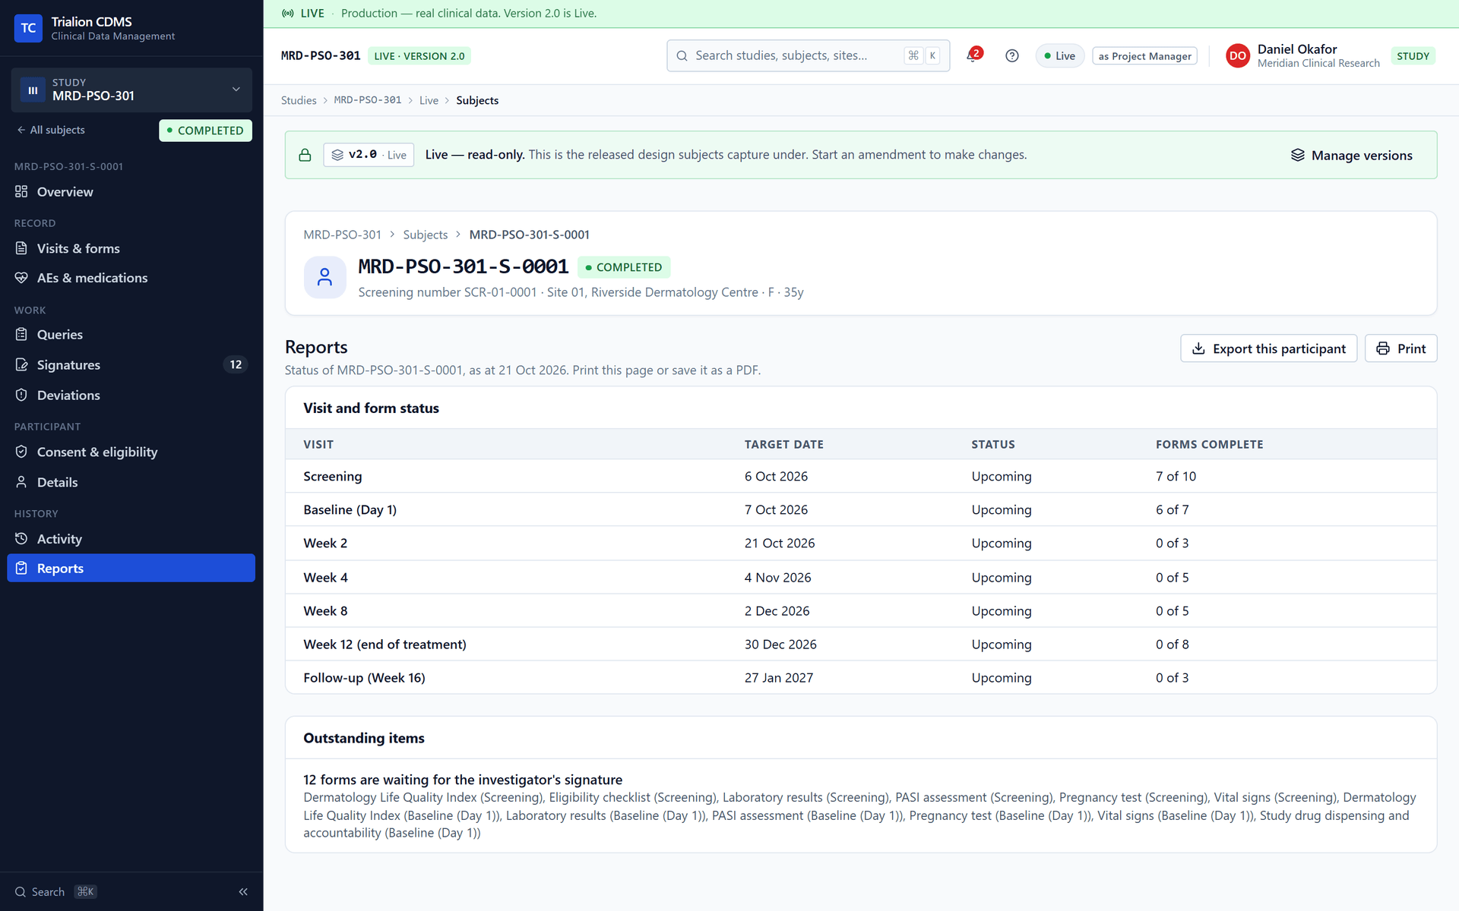Click the Follow-up (Week 16) row

[861, 678]
